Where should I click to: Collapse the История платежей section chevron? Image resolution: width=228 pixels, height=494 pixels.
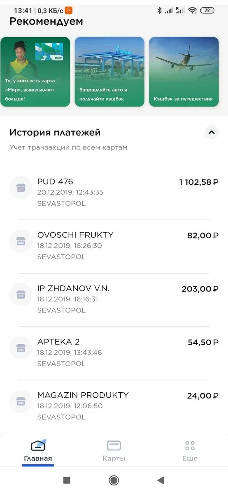[x=212, y=133]
